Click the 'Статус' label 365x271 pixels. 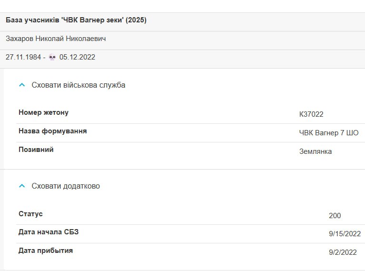tap(30, 214)
